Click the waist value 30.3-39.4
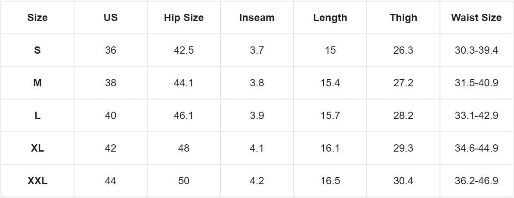The width and height of the screenshot is (514, 198). tap(476, 50)
